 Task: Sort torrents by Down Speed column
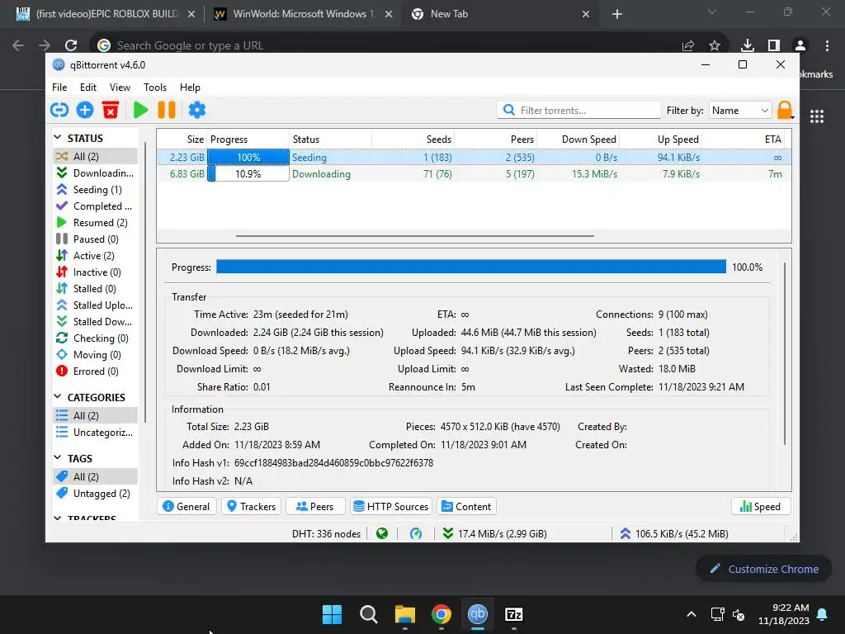pos(578,139)
